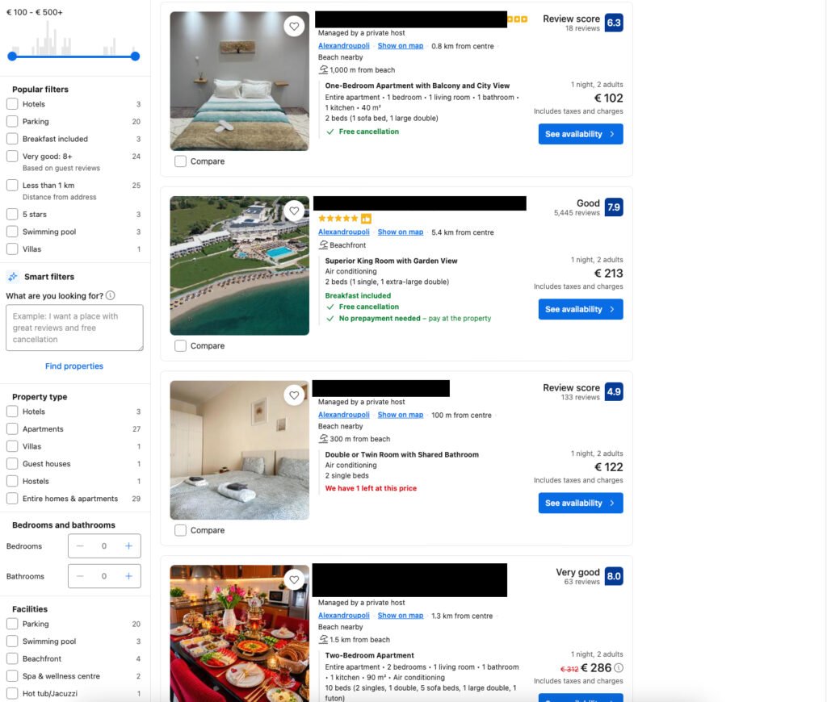Click the 6.3 review score badge

coord(614,23)
